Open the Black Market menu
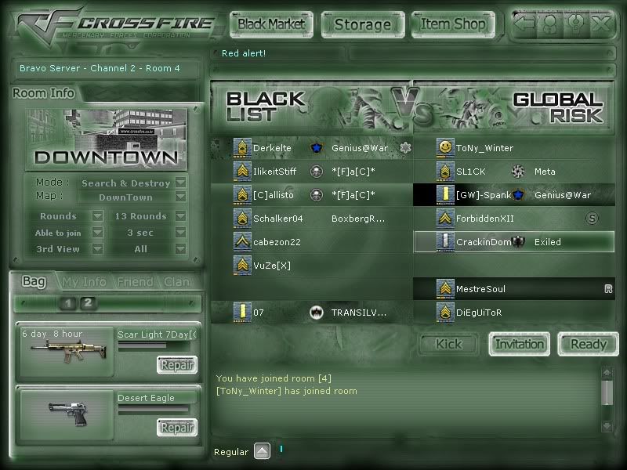The width and height of the screenshot is (627, 470). (271, 24)
